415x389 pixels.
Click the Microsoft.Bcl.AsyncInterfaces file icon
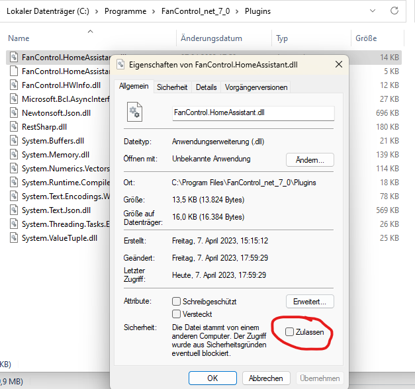tap(14, 99)
